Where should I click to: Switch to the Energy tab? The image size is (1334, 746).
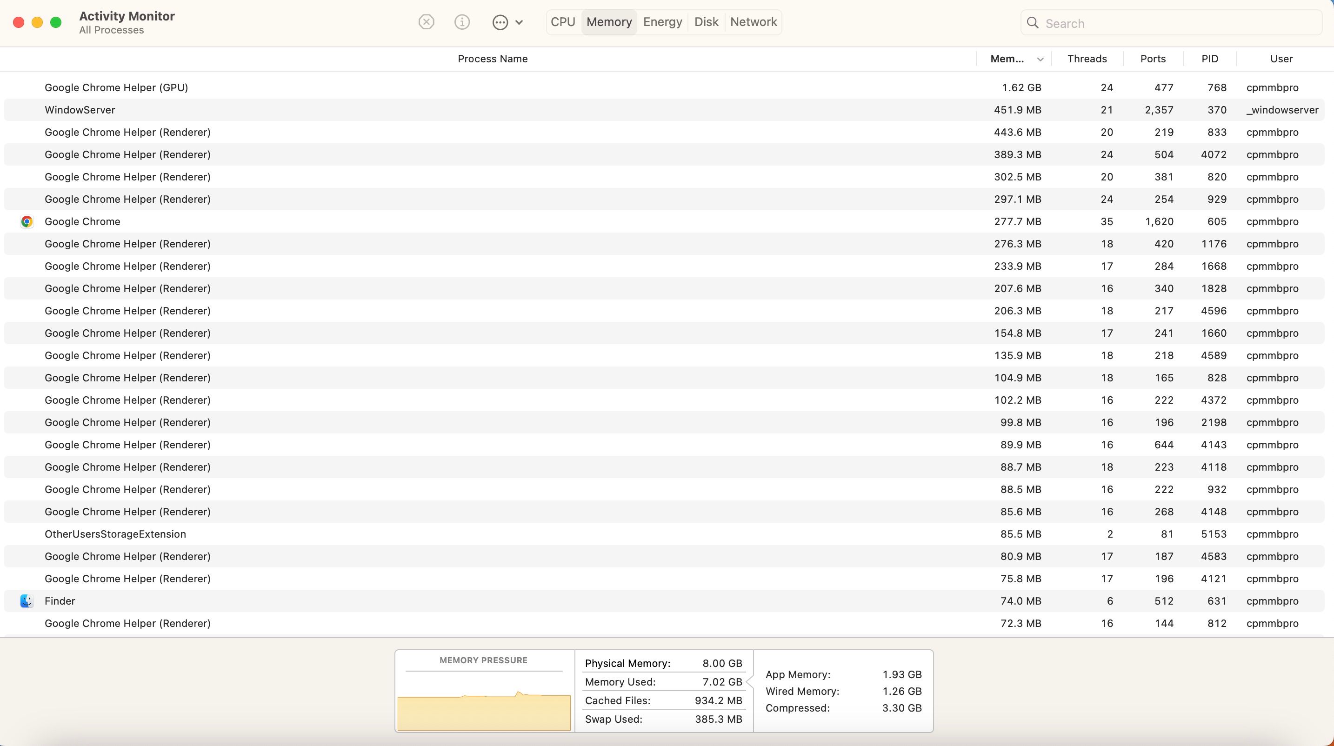coord(662,22)
